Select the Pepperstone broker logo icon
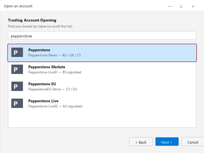Viewport: 204px width, 153px height. point(17,52)
